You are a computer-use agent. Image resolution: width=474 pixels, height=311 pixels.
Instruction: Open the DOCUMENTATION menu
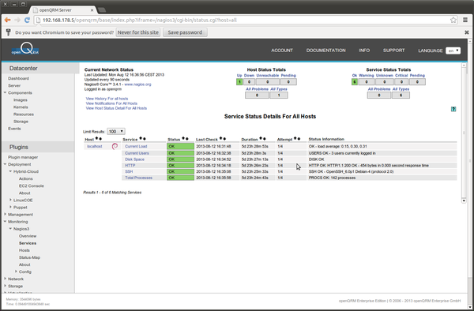325,51
